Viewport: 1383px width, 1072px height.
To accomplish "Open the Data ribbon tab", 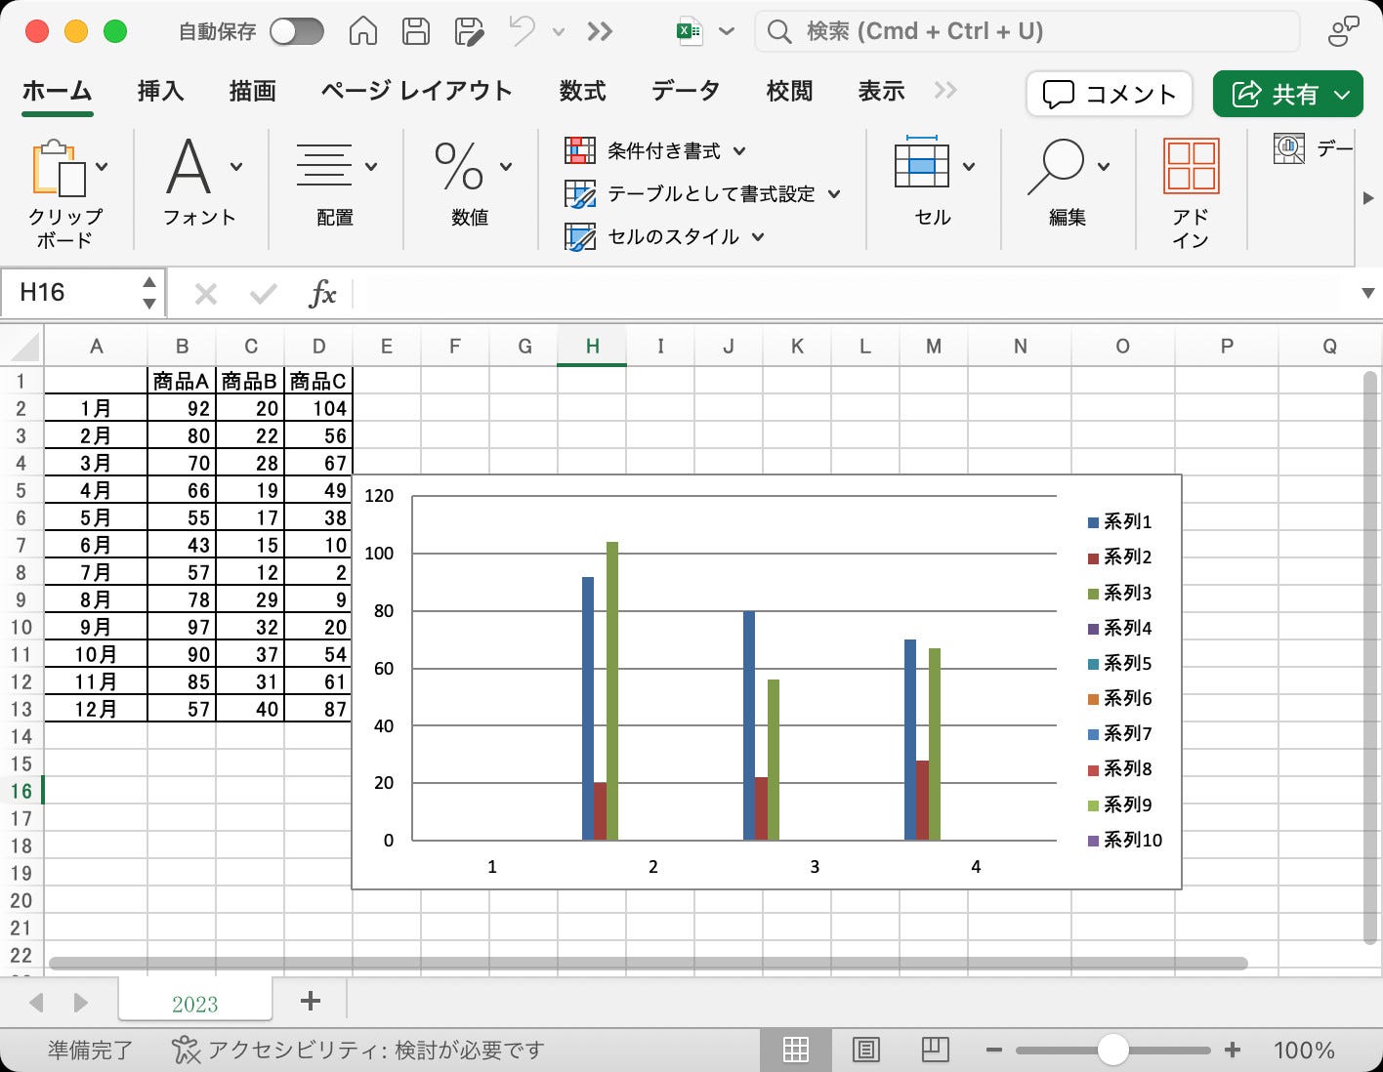I will coord(686,92).
